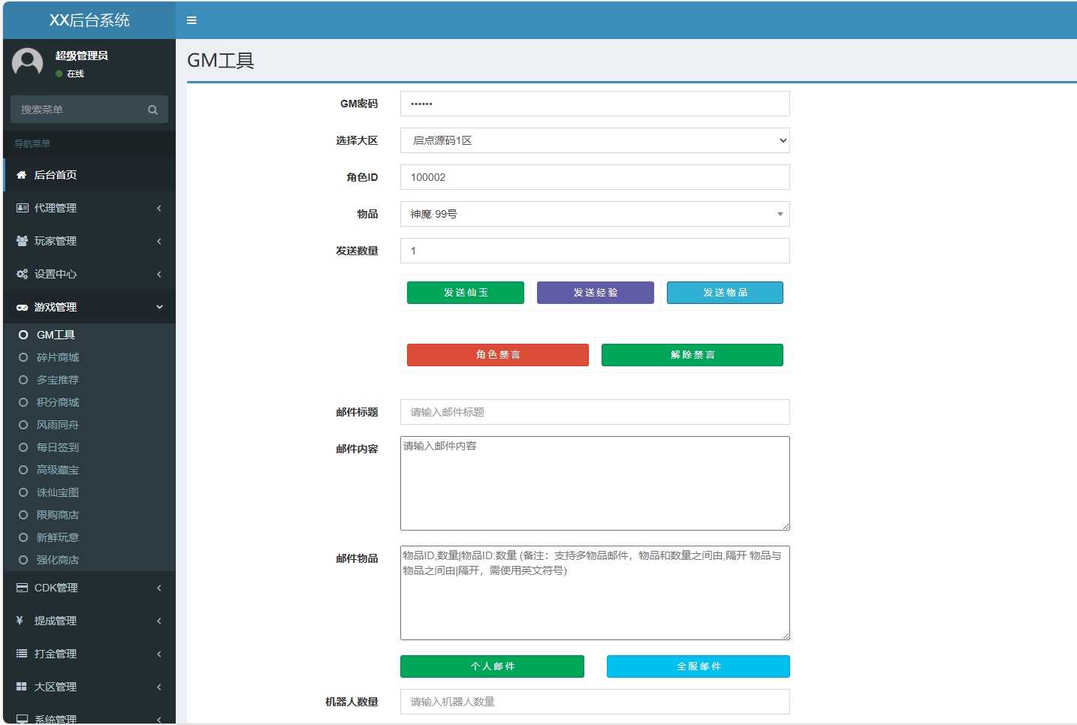Screen dimensions: 1077x725
Task: Expand 打金管理 via its chevron
Action: coord(159,654)
